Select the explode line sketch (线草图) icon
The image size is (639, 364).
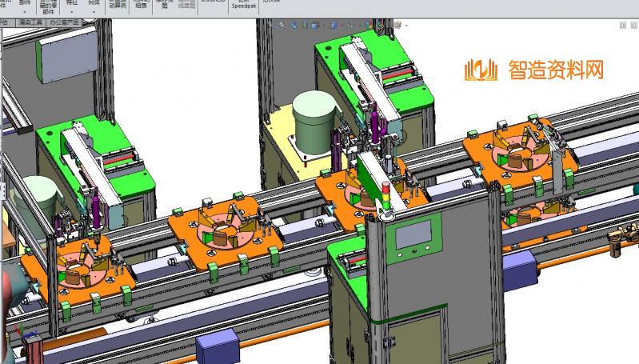(186, 5)
